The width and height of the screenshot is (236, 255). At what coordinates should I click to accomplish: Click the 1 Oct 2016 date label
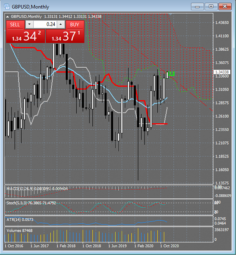pos(14,246)
